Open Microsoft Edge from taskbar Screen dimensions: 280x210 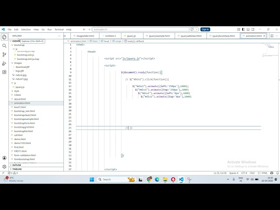point(157,179)
